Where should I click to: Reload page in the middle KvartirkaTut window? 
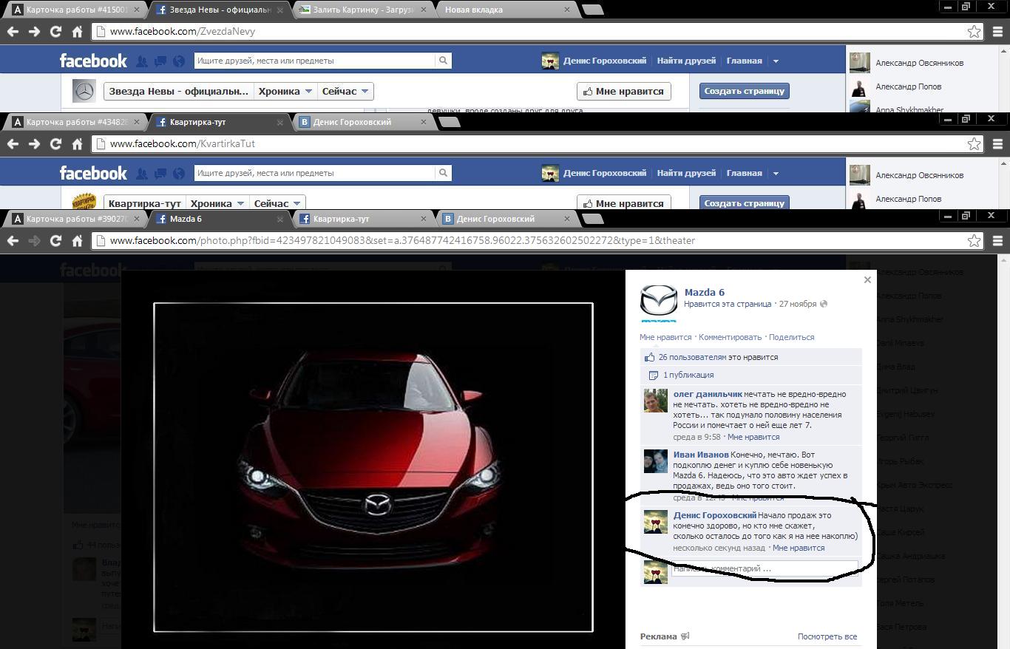tap(55, 143)
